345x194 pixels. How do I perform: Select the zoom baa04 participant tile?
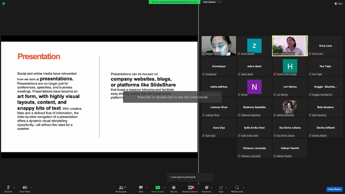pyautogui.click(x=254, y=46)
